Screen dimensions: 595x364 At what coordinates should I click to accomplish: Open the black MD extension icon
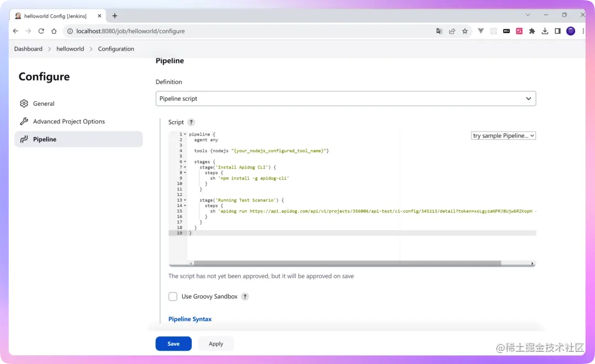click(x=506, y=31)
